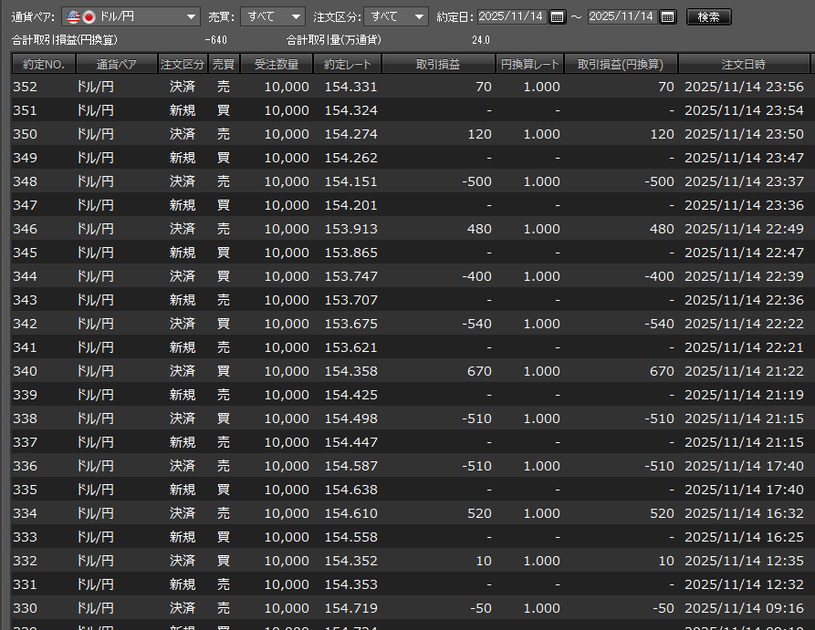Click the end 約定日 date input field
815x630 pixels.
(622, 17)
